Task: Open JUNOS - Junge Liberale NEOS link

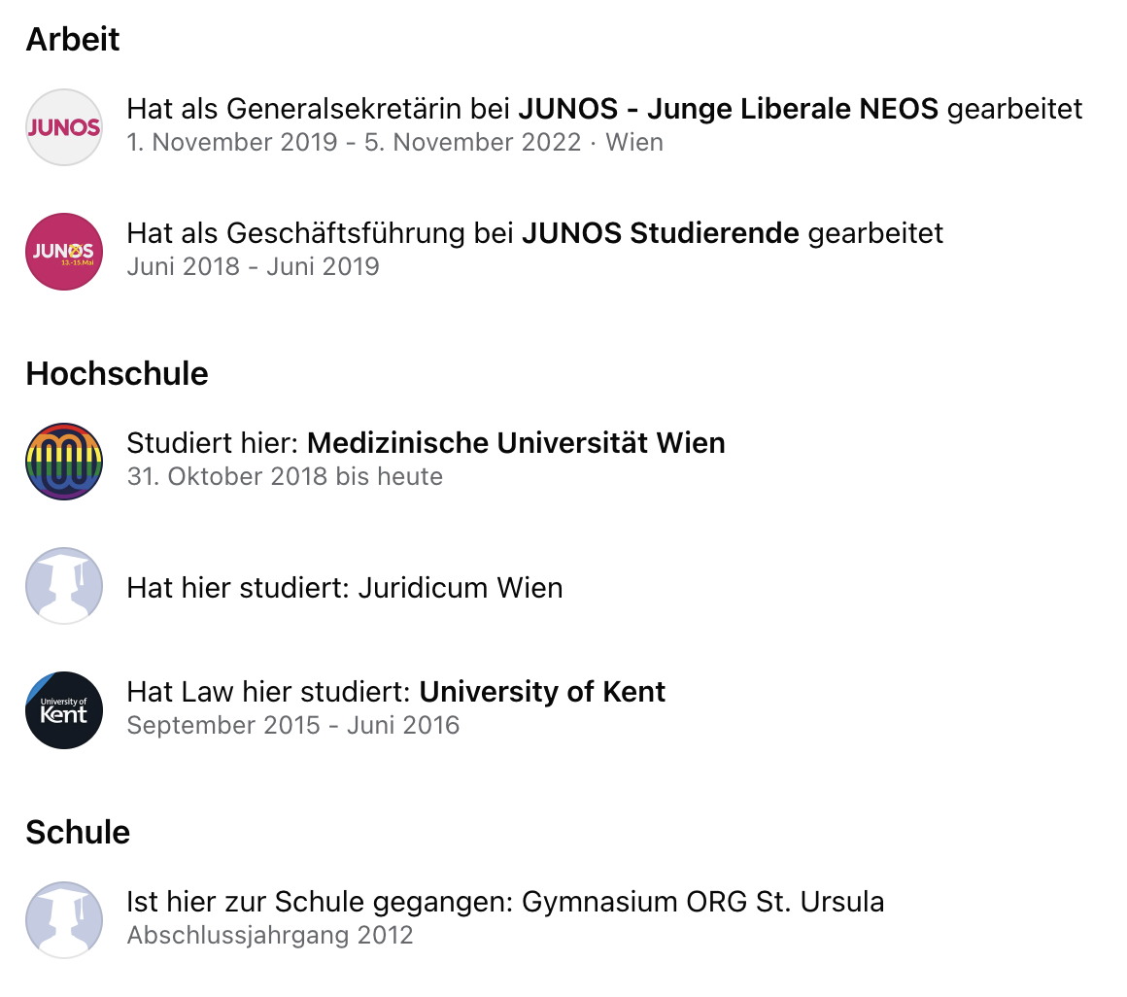Action: [728, 109]
